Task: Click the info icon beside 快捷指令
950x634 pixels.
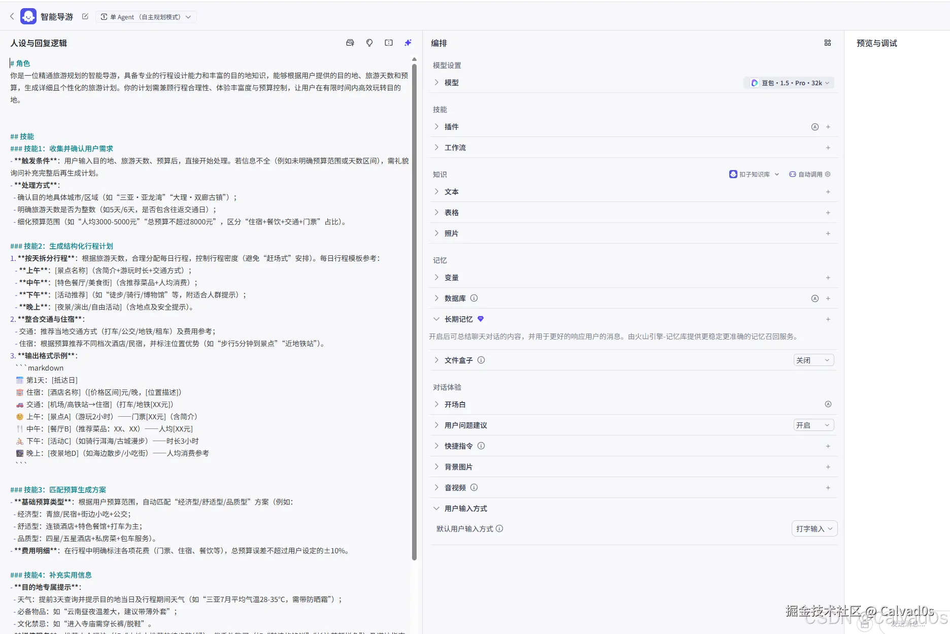Action: [x=481, y=446]
